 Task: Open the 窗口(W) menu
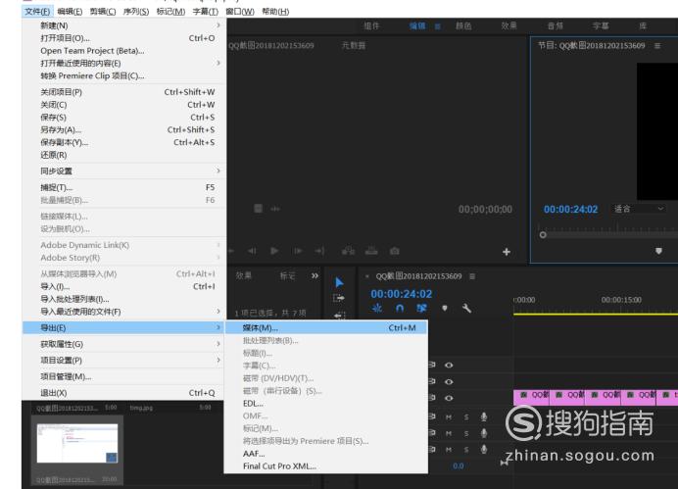[240, 12]
